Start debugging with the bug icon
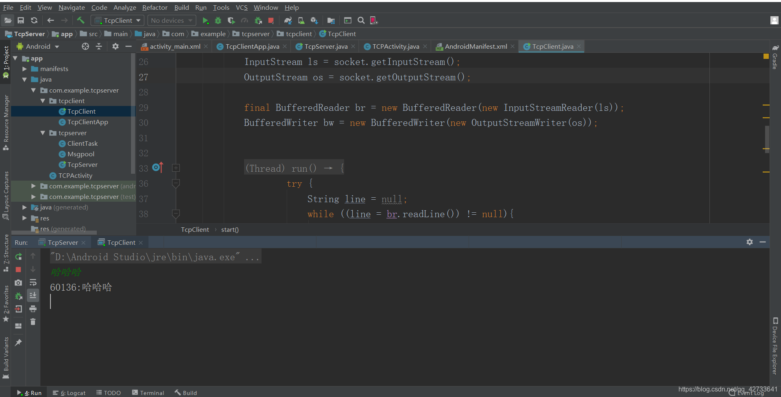The width and height of the screenshot is (781, 397). click(x=218, y=20)
